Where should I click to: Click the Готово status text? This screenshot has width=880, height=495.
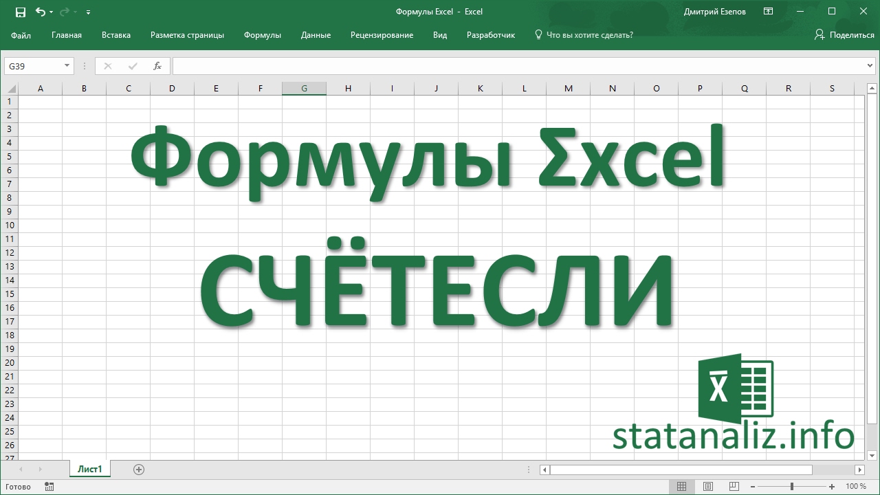(17, 487)
